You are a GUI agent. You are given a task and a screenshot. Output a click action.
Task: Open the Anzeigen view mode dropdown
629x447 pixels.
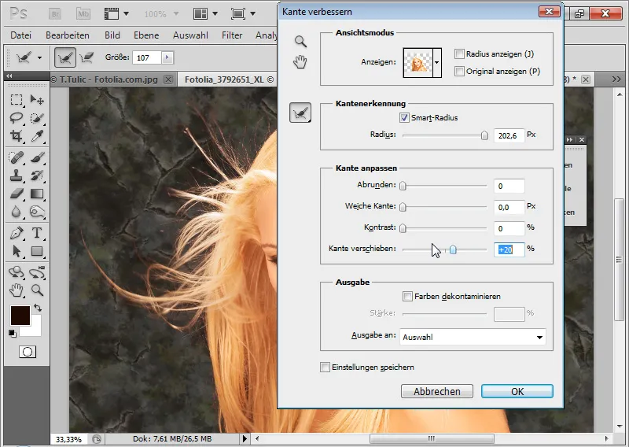(x=437, y=62)
